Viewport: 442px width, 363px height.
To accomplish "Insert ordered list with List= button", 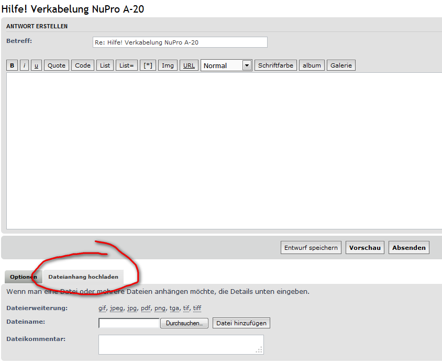I will (x=127, y=65).
